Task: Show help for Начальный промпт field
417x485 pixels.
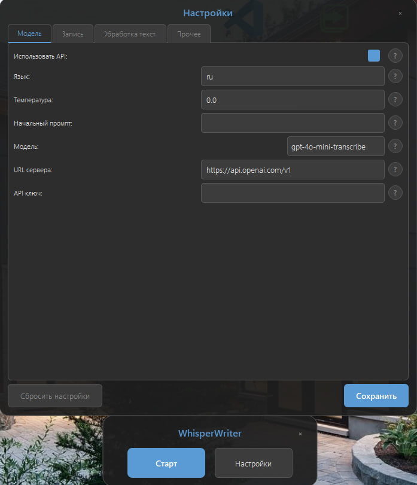Action: point(395,123)
